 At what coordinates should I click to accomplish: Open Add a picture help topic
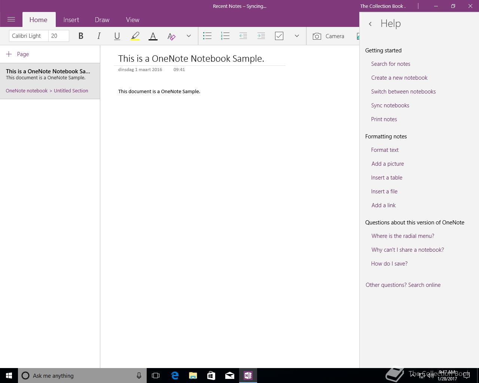pos(388,164)
